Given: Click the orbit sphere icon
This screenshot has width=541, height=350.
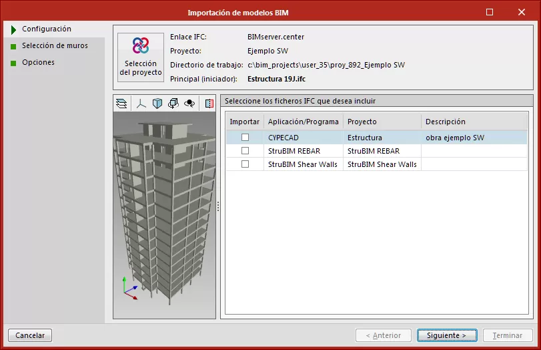Looking at the screenshot, I should 189,103.
